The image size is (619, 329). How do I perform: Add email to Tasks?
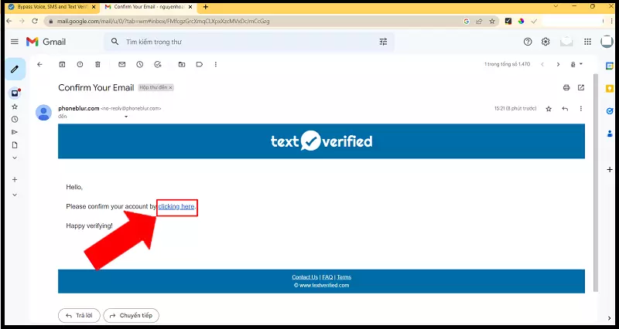click(158, 64)
